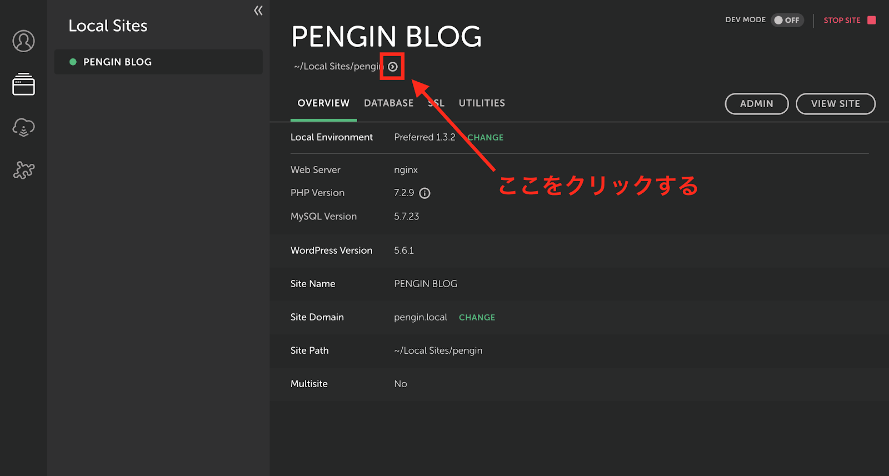Change the Local Environment setting

click(x=485, y=138)
